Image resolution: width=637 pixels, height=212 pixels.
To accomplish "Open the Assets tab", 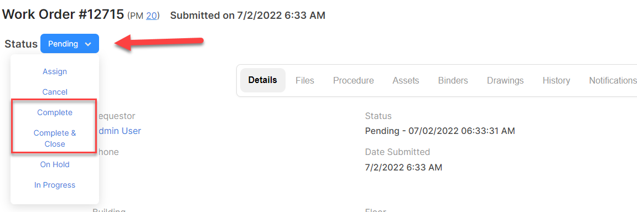I will pyautogui.click(x=406, y=80).
